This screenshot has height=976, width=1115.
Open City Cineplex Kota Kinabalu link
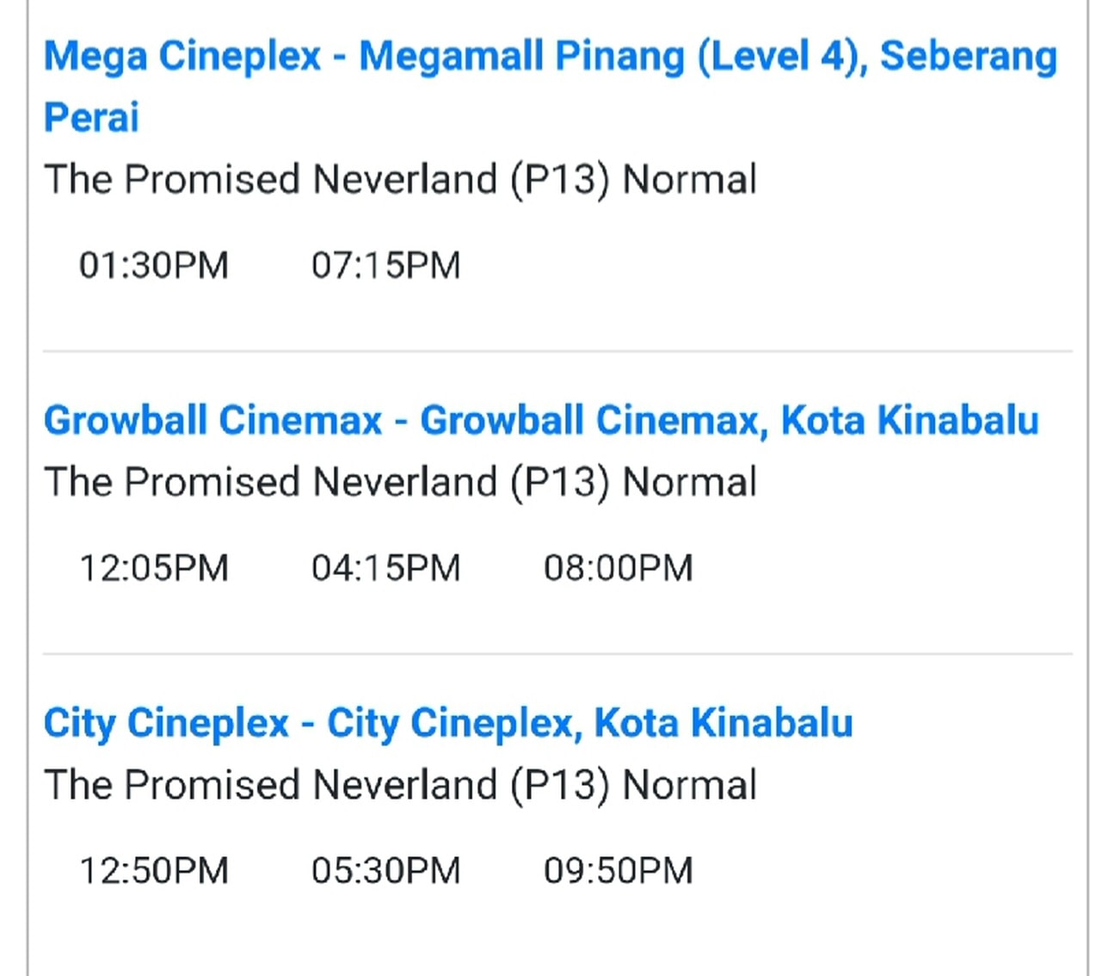click(448, 724)
